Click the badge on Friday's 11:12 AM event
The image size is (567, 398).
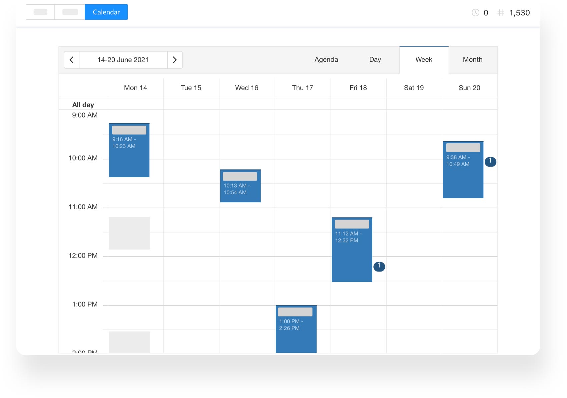click(x=379, y=266)
